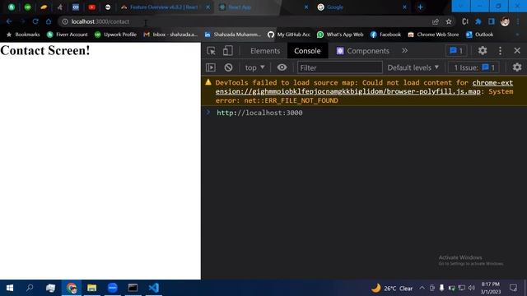Open the Facebook bookmark
The width and height of the screenshot is (527, 296).
(385, 35)
